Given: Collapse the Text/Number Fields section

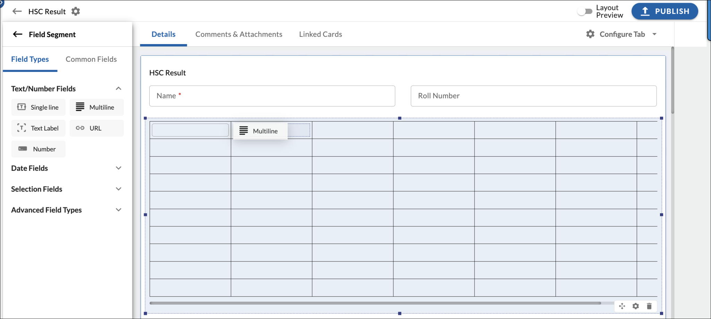Looking at the screenshot, I should click(x=118, y=89).
